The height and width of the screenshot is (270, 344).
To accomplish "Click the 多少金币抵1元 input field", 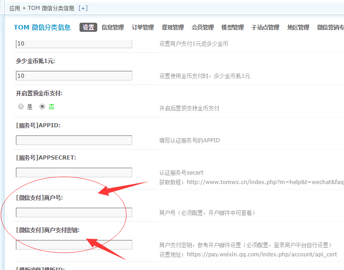I will (74, 75).
